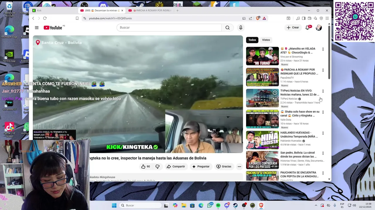
Task: Open a new browser tab
Action: [x=178, y=10]
